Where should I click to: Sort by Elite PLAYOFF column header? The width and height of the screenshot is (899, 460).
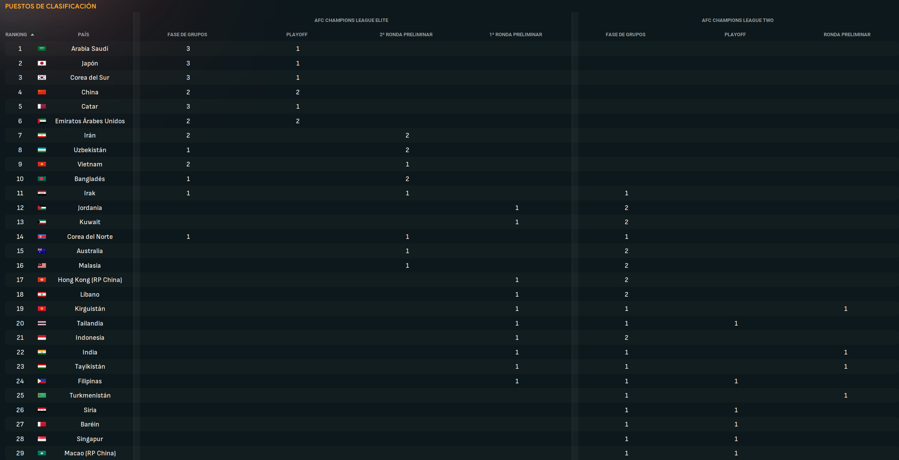click(297, 35)
